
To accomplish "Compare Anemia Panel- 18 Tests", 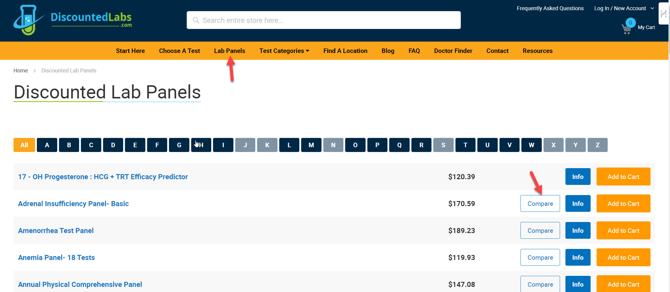I will coord(540,257).
